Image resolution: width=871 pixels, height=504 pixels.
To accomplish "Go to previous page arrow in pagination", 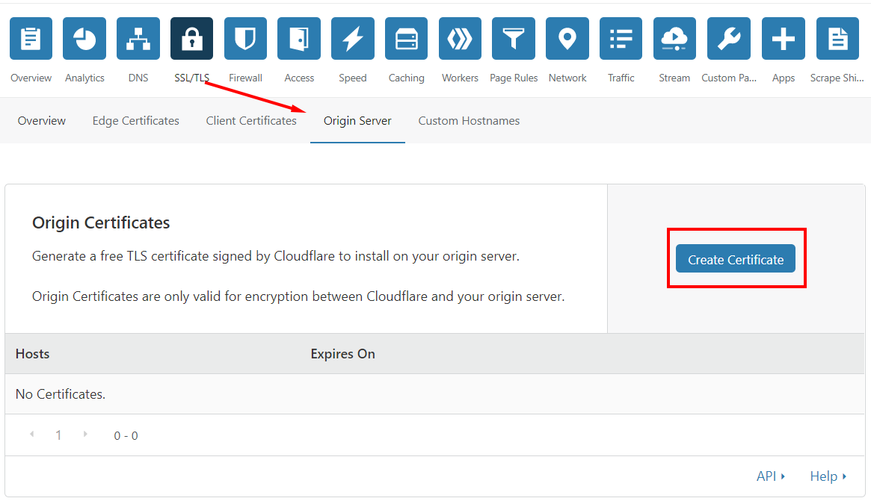I will coord(31,434).
